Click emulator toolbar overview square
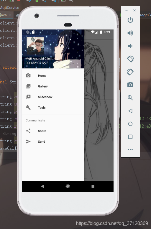 (x=130, y=137)
